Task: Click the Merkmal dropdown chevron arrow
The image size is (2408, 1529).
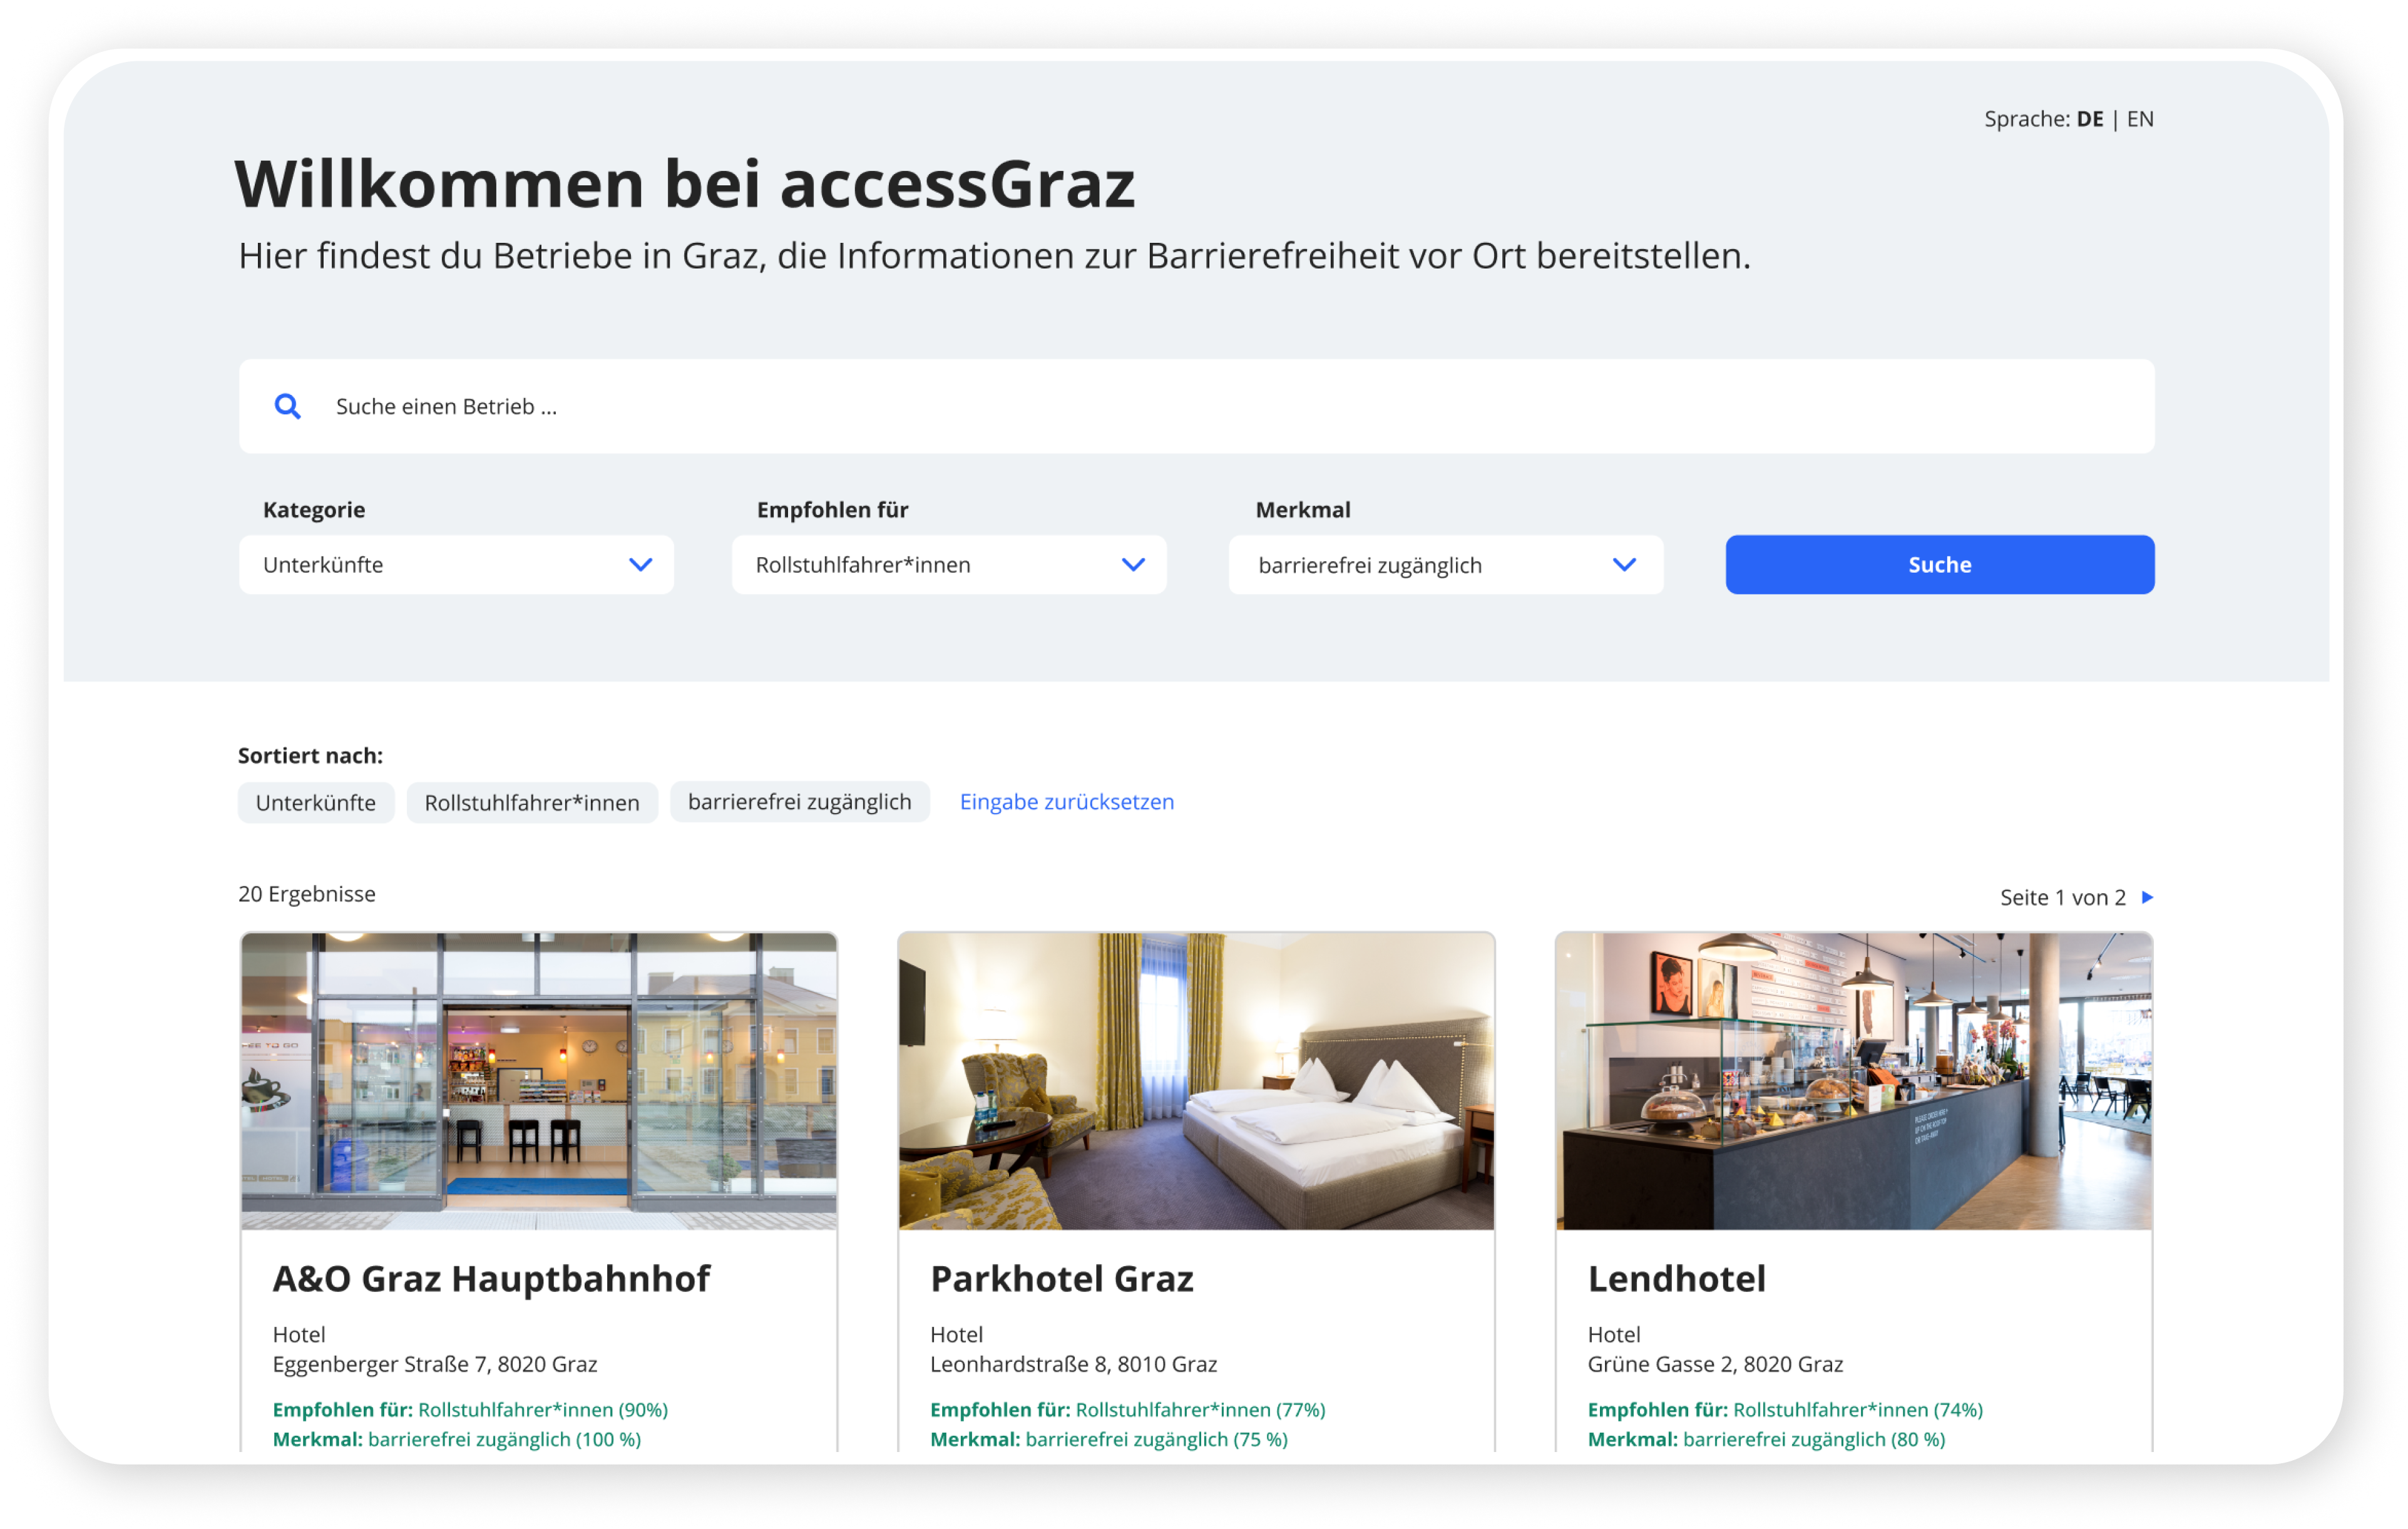Action: 1624,565
